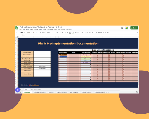Click the borders icon

point(76,32)
